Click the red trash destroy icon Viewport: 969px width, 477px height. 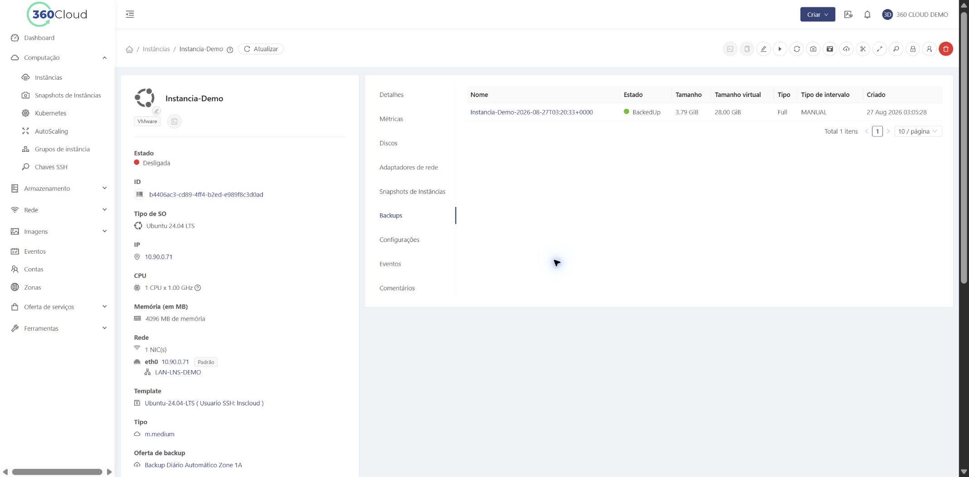pos(946,49)
